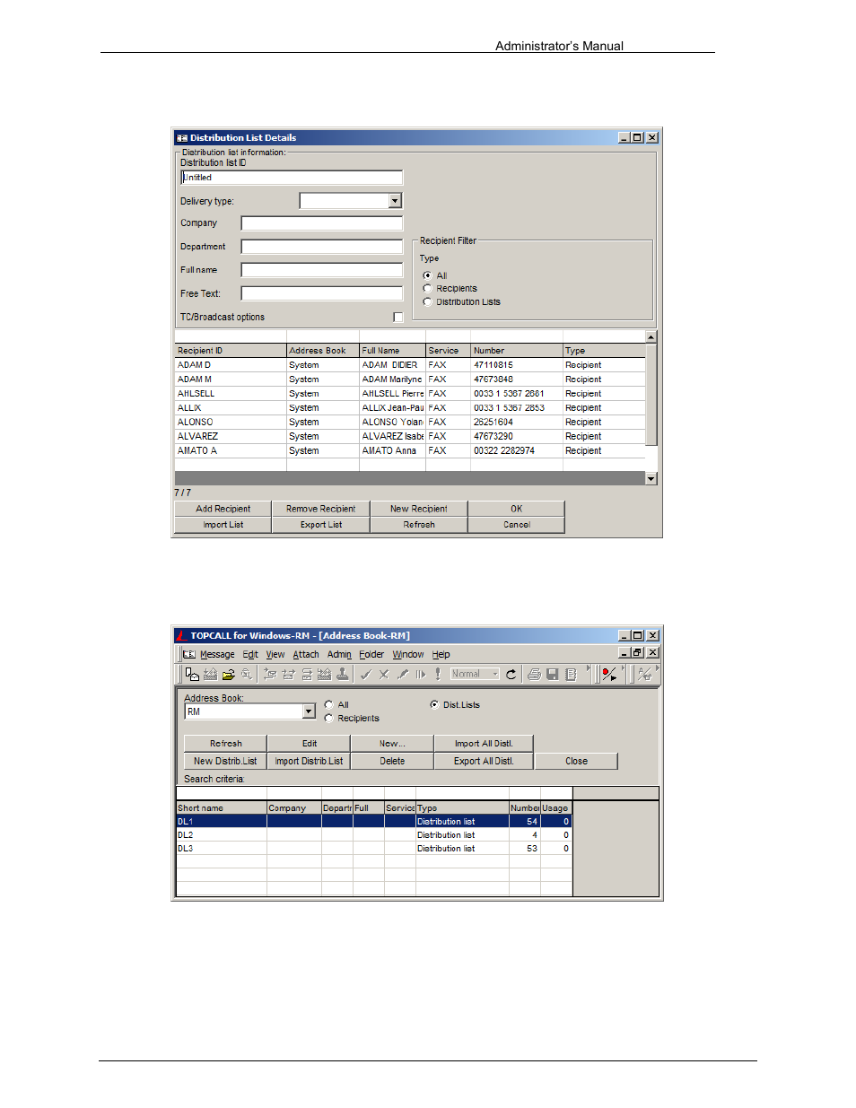This screenshot has width=856, height=1108.
Task: Click the Company input field
Action: 322,223
